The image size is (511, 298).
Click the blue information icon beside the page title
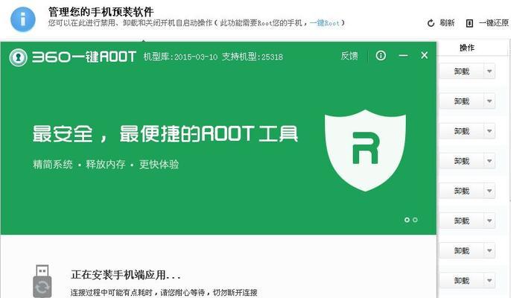tap(23, 19)
